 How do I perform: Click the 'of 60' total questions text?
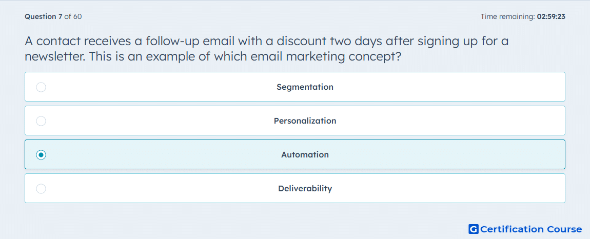click(73, 16)
